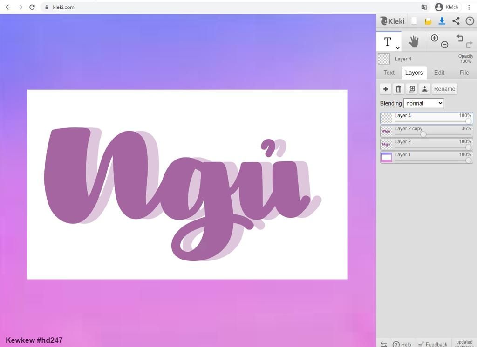Click the Layer 1 thumbnail
The image size is (477, 347).
[386, 157]
